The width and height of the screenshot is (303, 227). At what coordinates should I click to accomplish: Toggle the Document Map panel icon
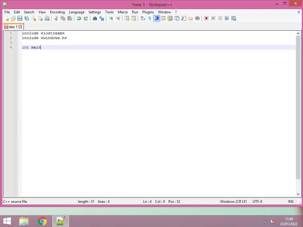pos(170,18)
